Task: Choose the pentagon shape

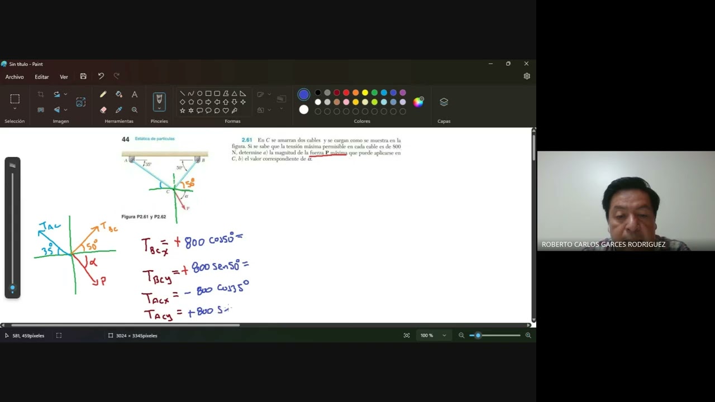Action: (x=191, y=102)
